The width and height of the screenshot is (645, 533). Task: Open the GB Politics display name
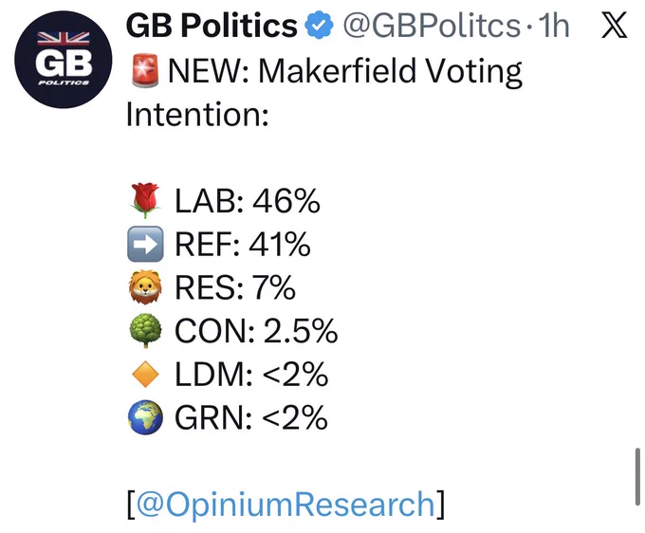(212, 26)
